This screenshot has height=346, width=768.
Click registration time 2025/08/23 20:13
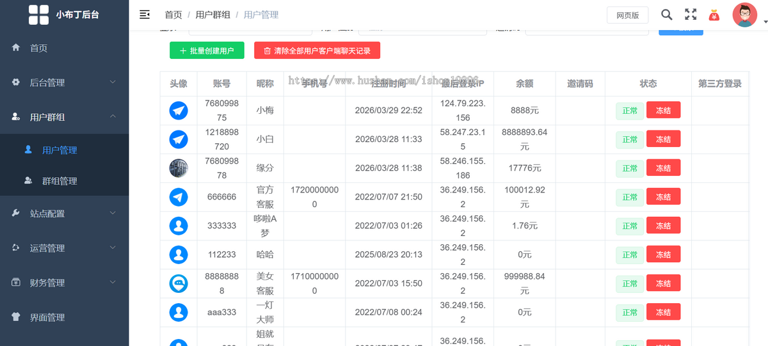click(388, 255)
